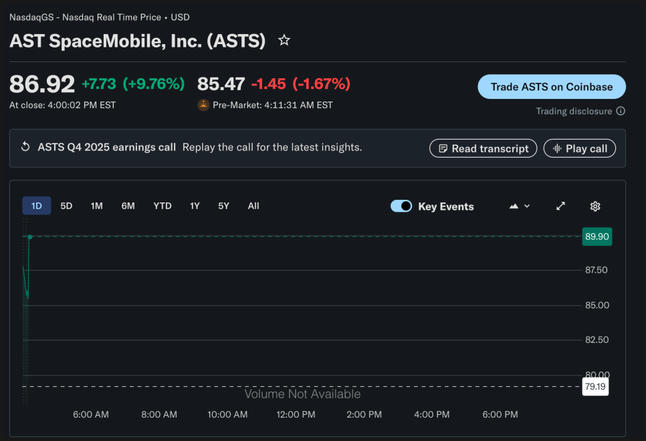Click the replay icon beside earnings call
The width and height of the screenshot is (646, 441).
click(26, 147)
